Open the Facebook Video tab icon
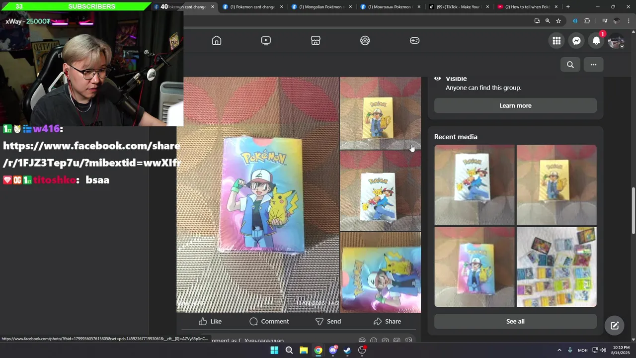 point(266,41)
